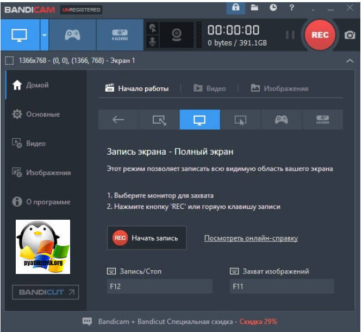362x332 pixels.
Task: Select rectangle area recording mode icon
Action: click(x=159, y=119)
